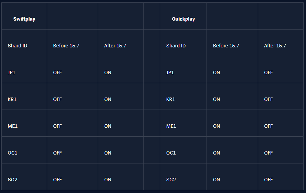Click the Swiftplay table header
The width and height of the screenshot is (306, 193).
[x=24, y=19]
